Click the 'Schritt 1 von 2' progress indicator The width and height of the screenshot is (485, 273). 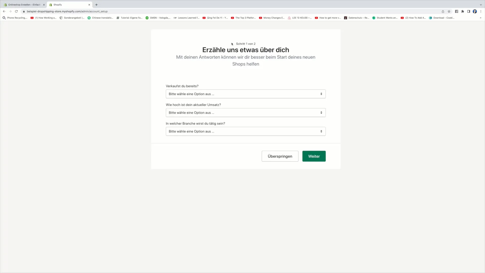point(246,44)
